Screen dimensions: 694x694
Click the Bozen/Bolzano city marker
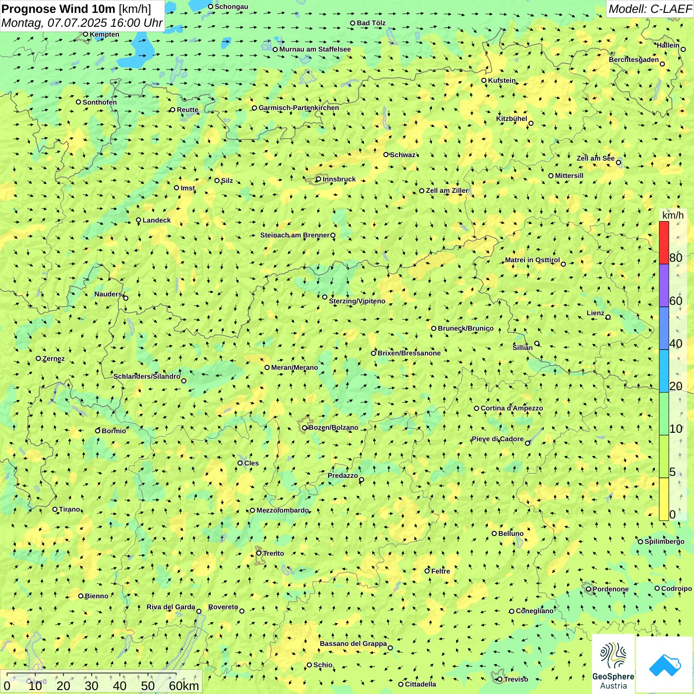[x=305, y=428]
